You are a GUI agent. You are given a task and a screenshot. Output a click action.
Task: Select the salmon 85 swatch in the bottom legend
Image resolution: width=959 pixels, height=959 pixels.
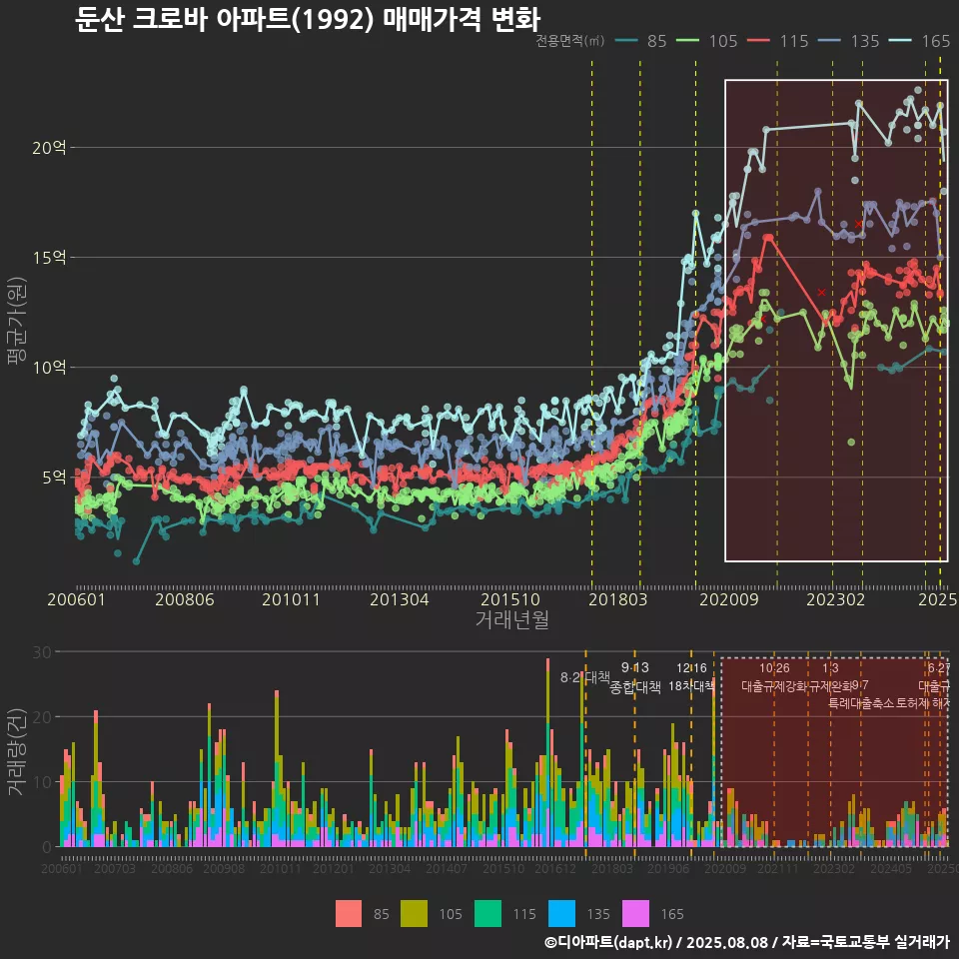349,914
